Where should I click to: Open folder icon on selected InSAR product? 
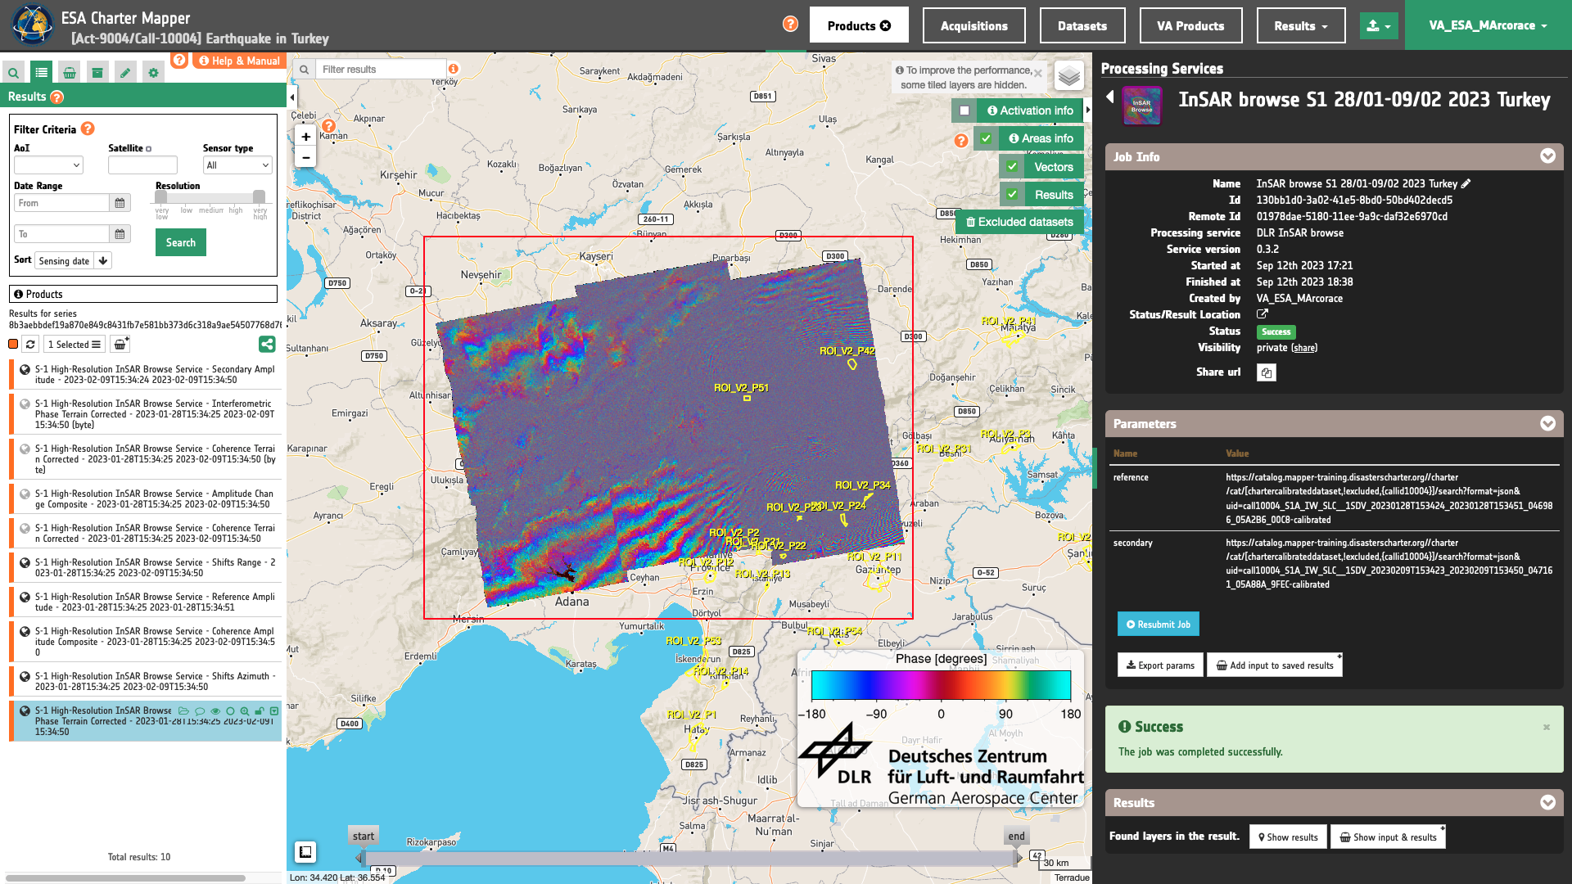183,711
